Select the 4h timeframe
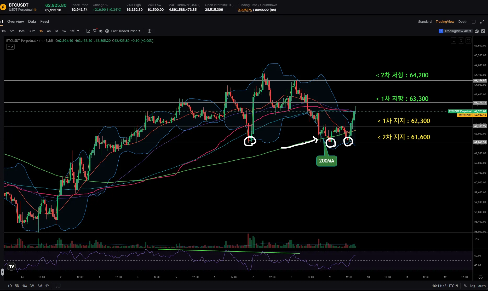This screenshot has height=291, width=488. pyautogui.click(x=49, y=31)
